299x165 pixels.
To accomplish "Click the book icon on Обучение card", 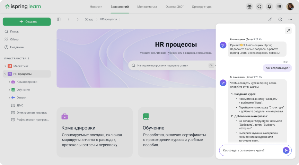I will pyautogui.click(x=146, y=116).
